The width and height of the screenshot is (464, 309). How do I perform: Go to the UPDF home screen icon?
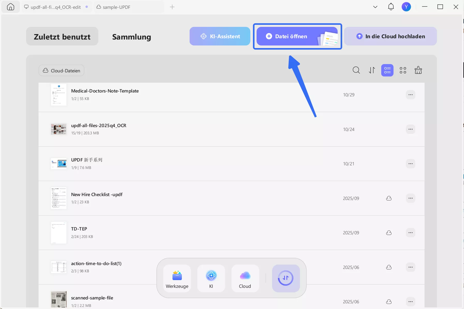pos(11,7)
